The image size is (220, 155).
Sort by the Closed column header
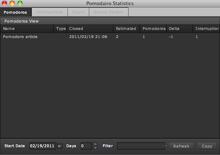90,29
